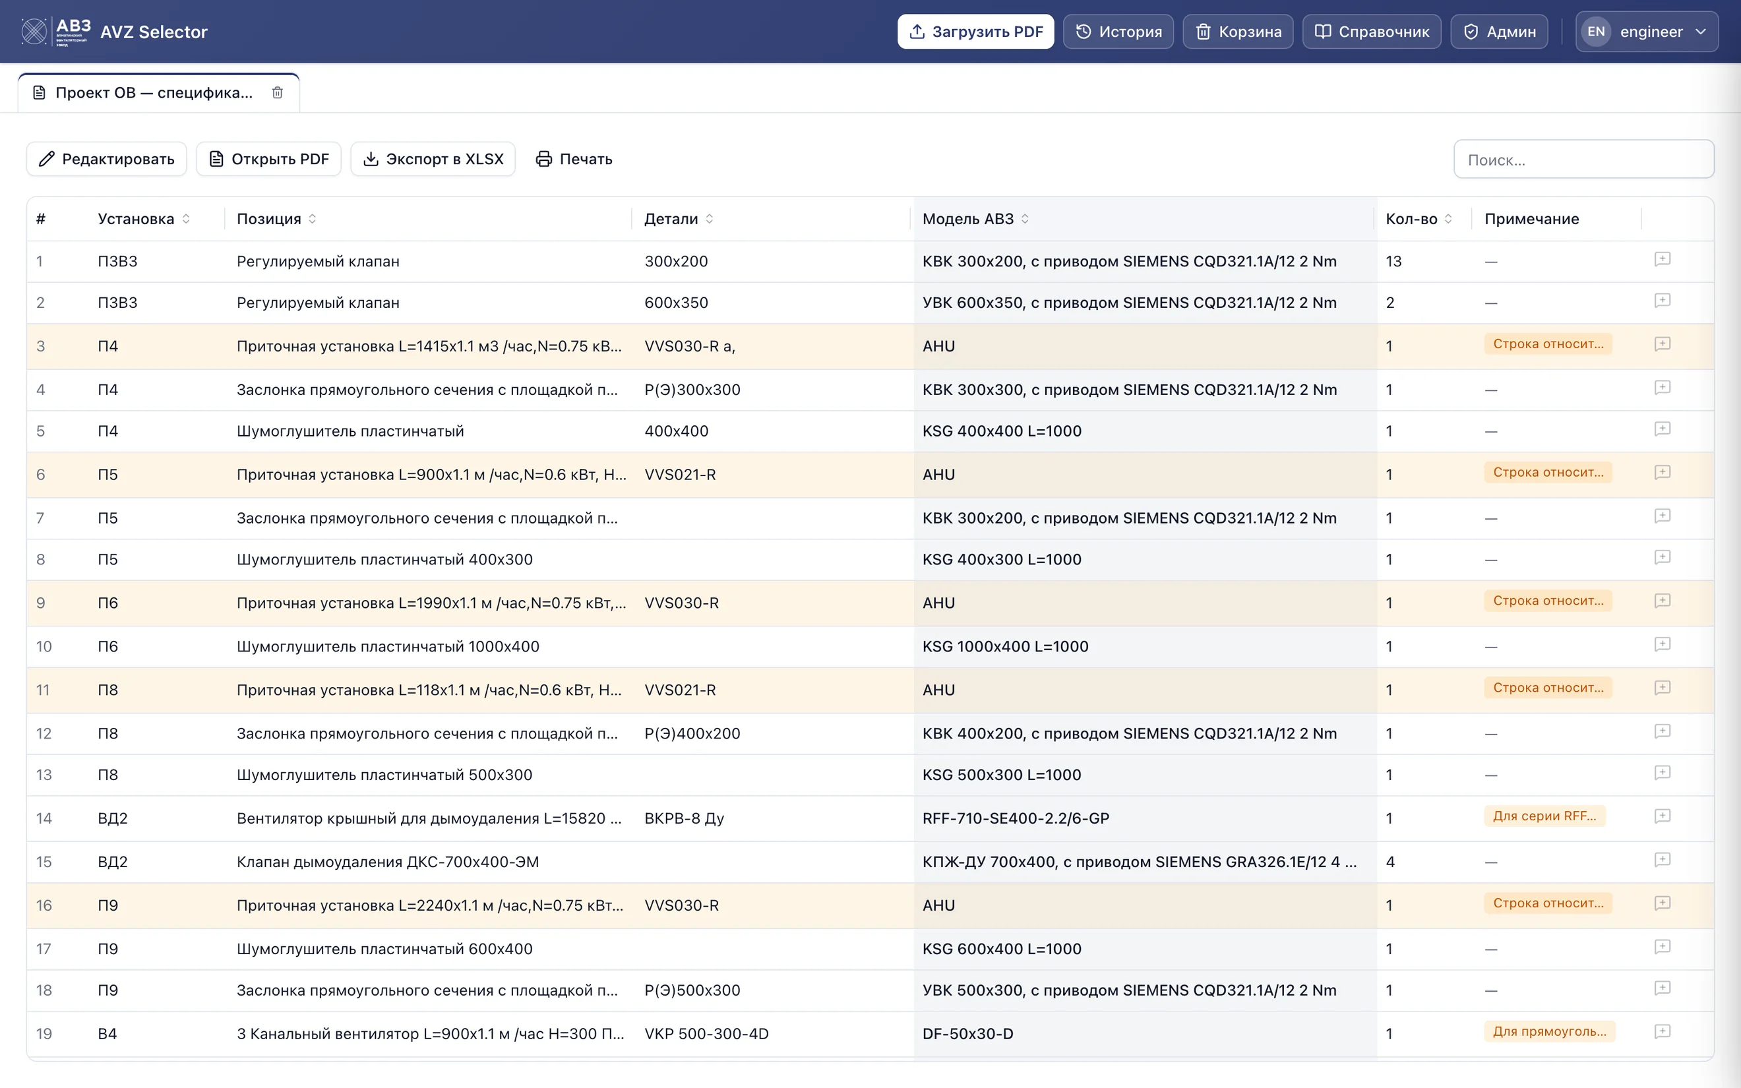The height and width of the screenshot is (1088, 1741).
Task: Add note icon for row 5 KSG 400x400
Action: [1662, 429]
